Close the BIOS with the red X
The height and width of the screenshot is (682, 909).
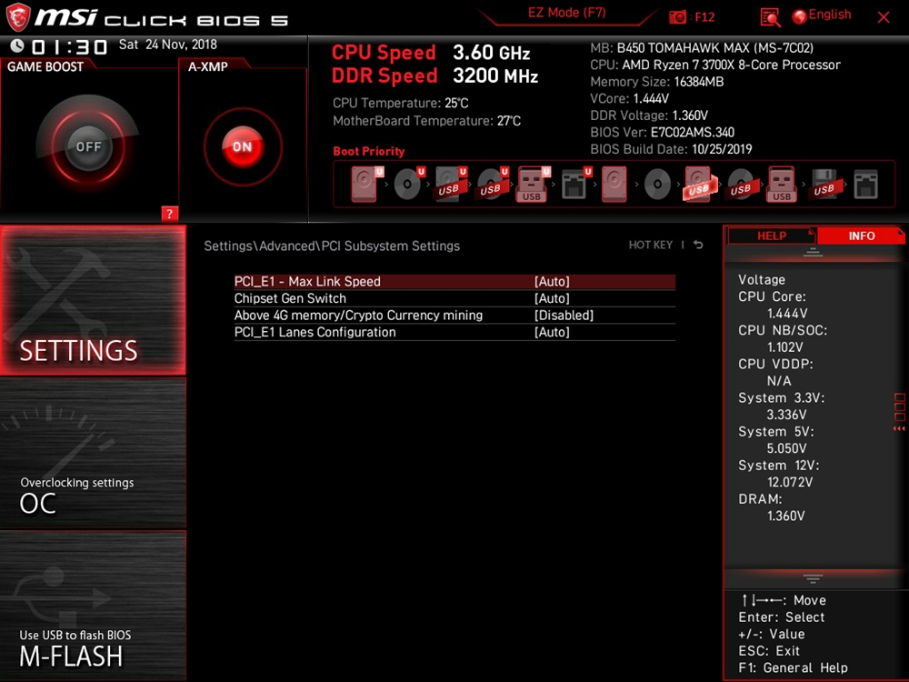pyautogui.click(x=884, y=17)
